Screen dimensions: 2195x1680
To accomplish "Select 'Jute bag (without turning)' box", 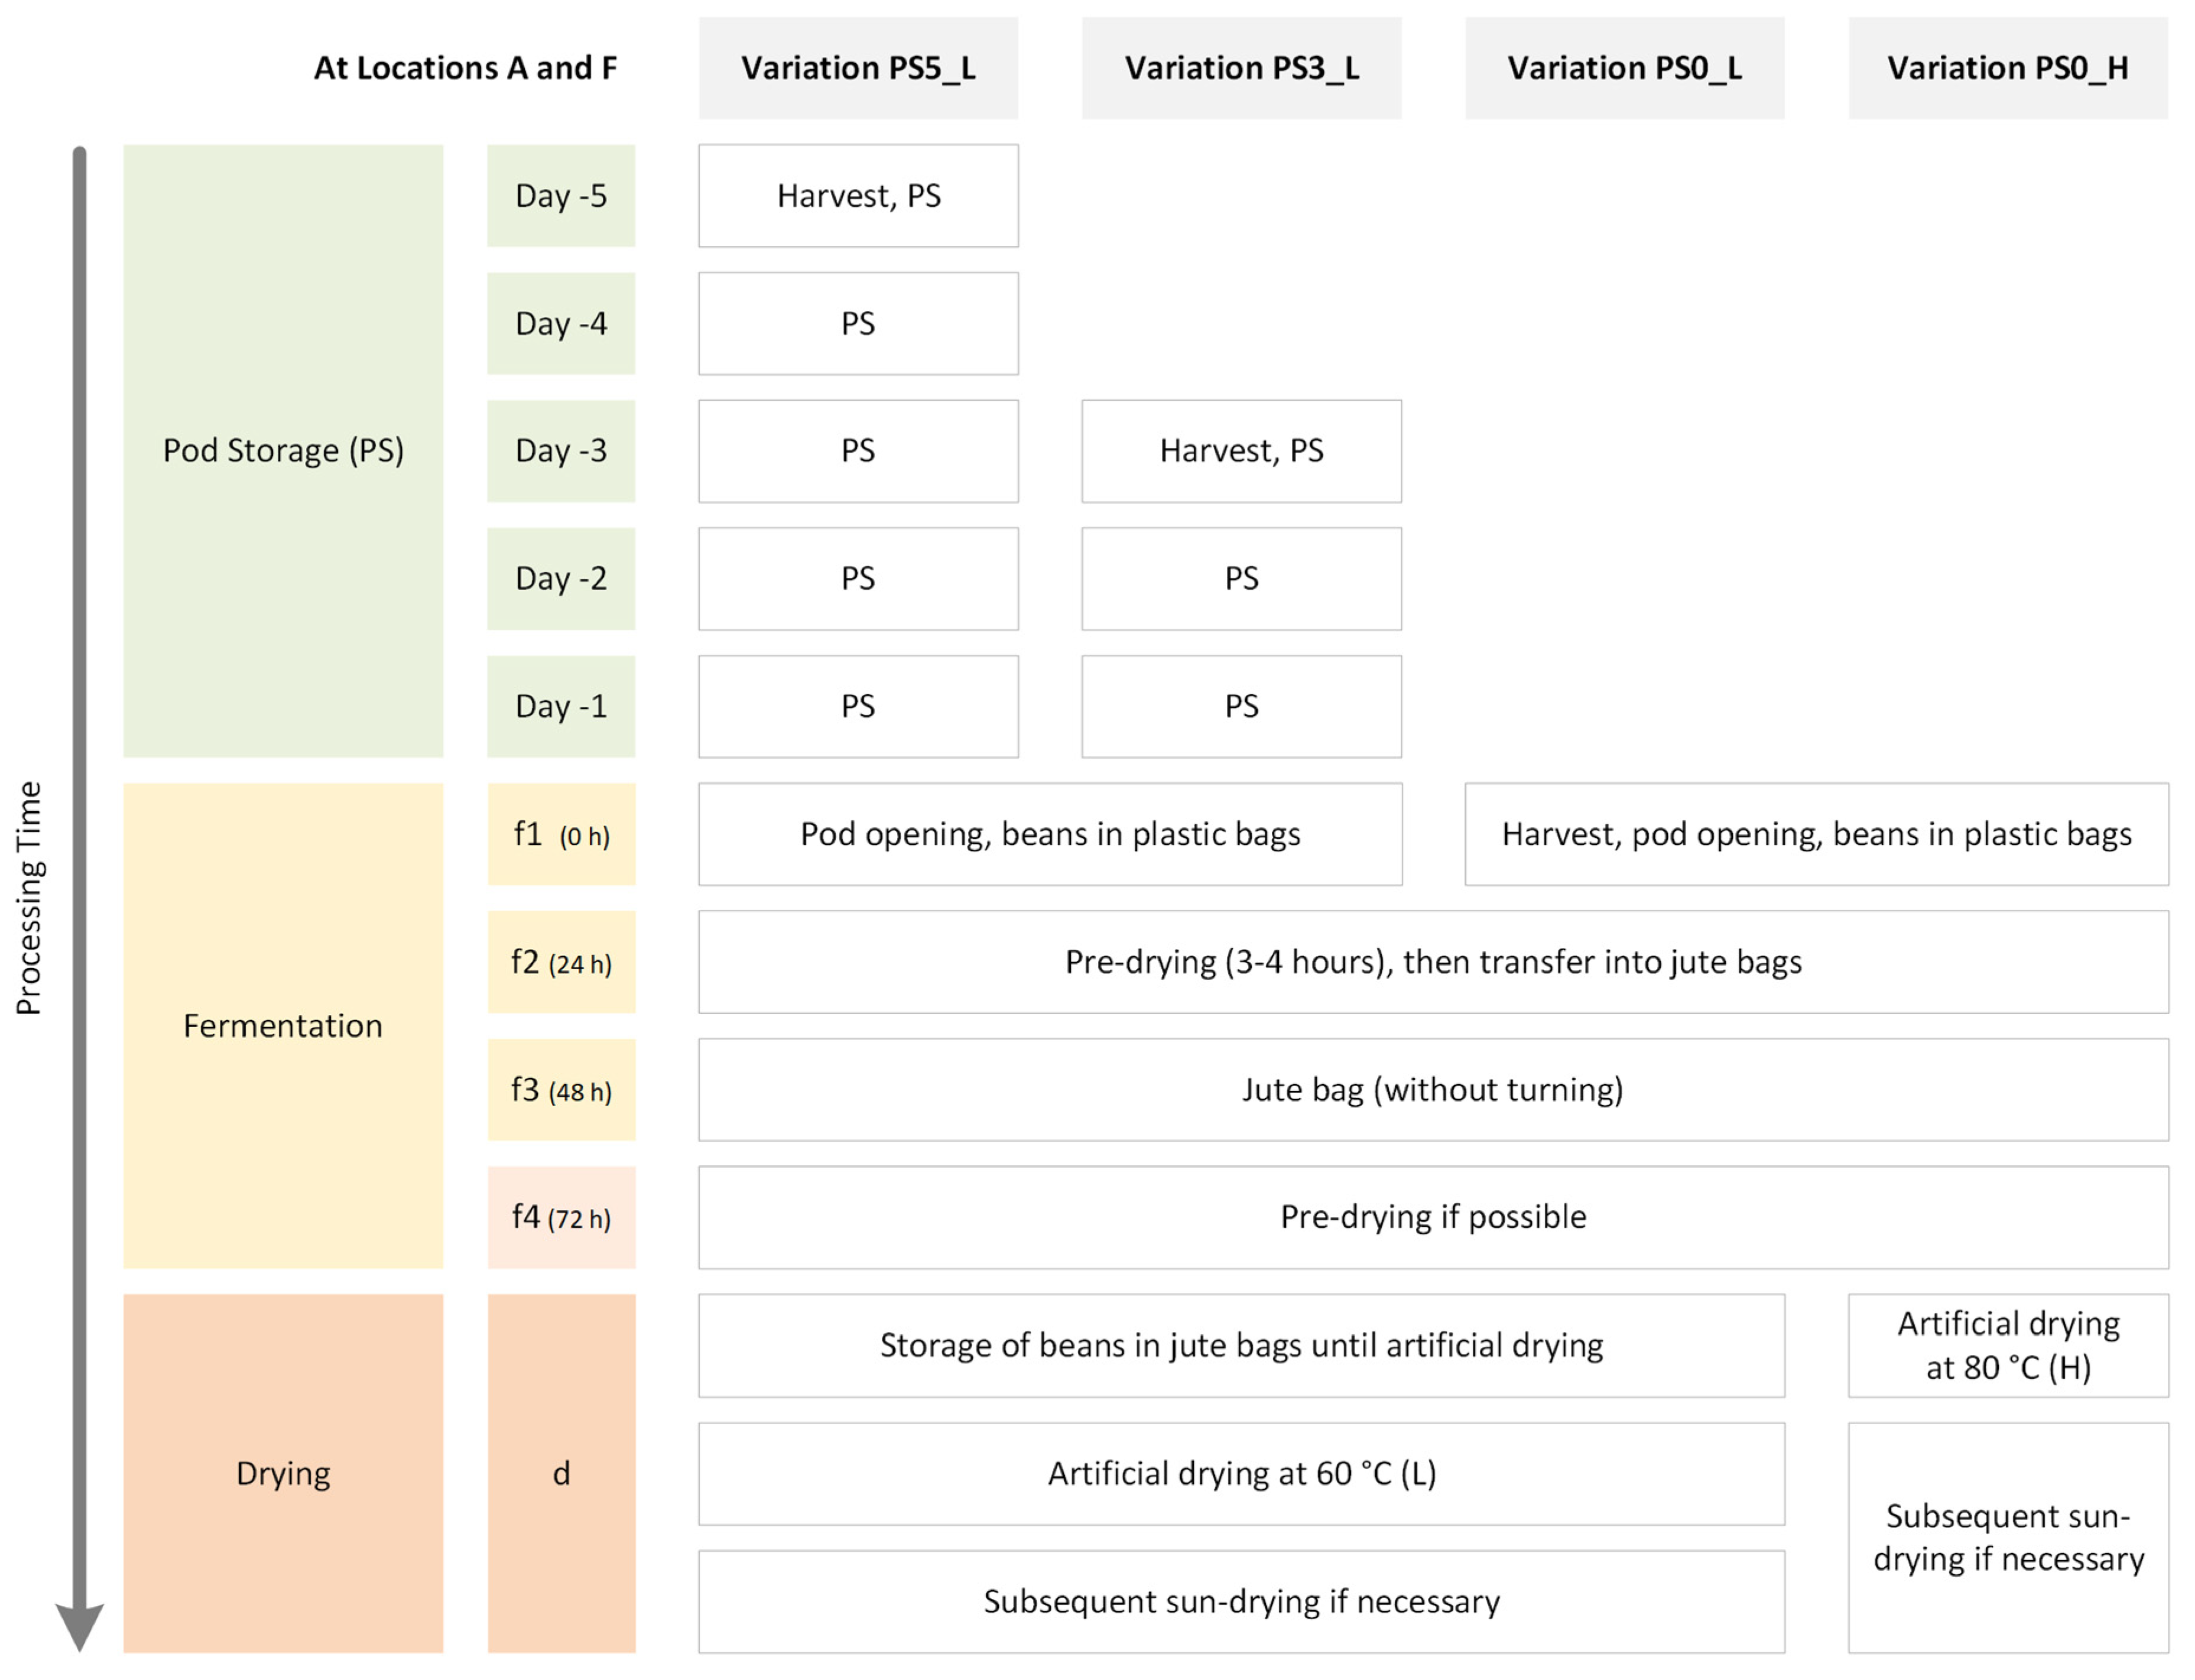I will coord(1433,1090).
